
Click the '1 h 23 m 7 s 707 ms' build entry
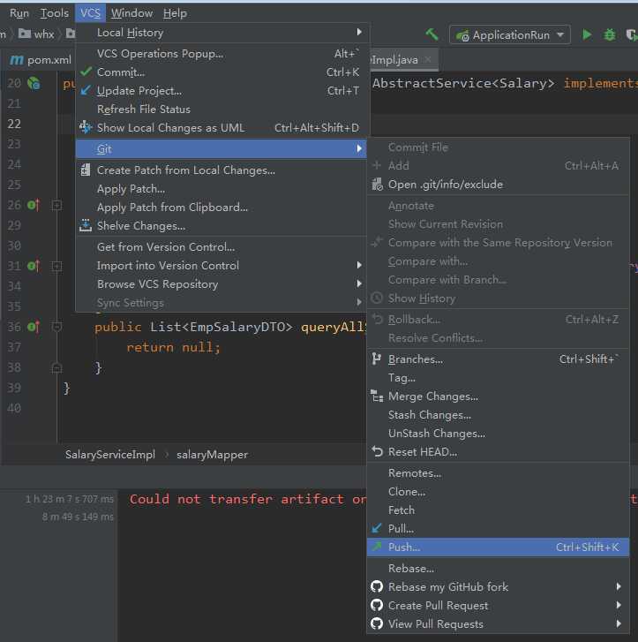tap(70, 499)
